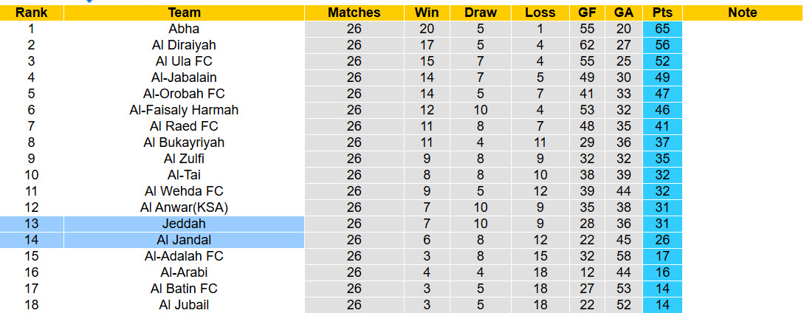Open the Abha team link
Screen dimensions: 804x313
coord(184,29)
